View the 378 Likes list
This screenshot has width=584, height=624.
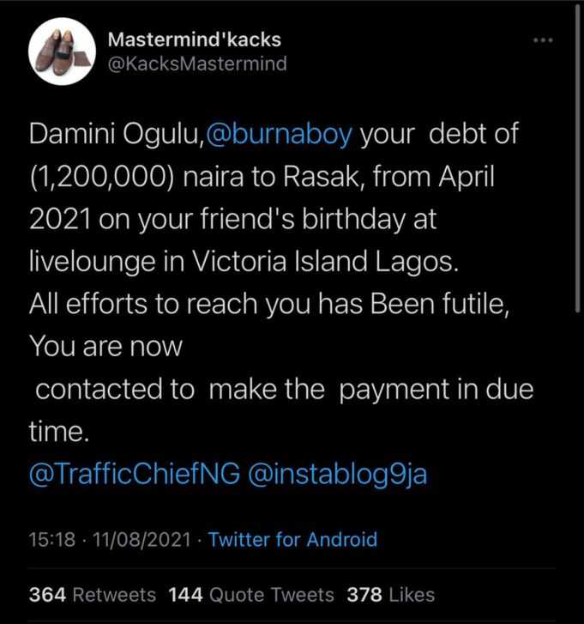click(x=390, y=594)
